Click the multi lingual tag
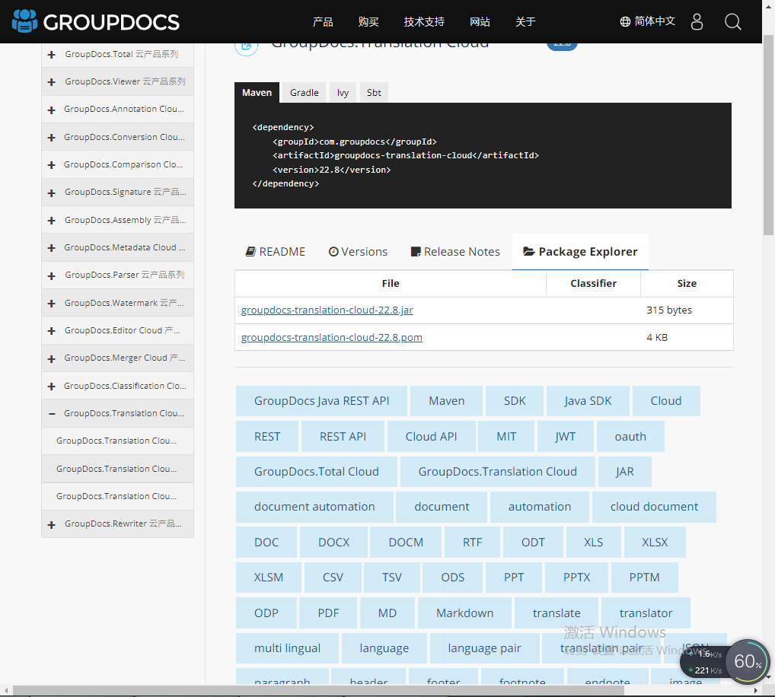 tap(287, 648)
